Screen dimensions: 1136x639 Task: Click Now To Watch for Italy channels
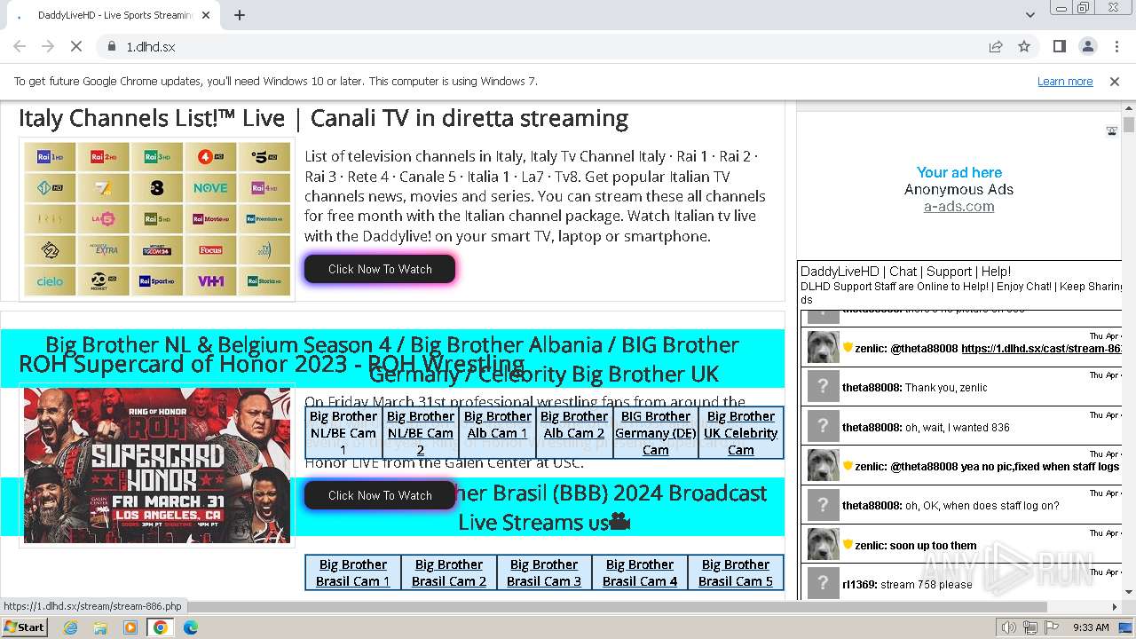point(380,269)
